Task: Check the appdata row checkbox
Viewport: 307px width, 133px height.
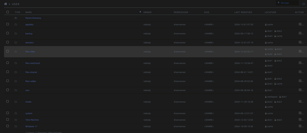Action: (x=8, y=24)
